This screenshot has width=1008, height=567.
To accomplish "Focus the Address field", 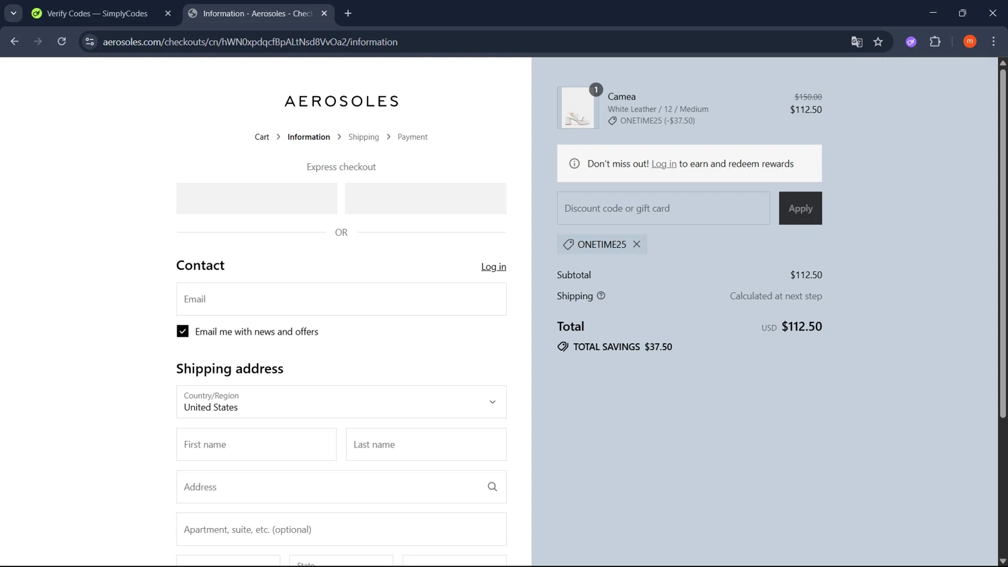I will pyautogui.click(x=341, y=487).
